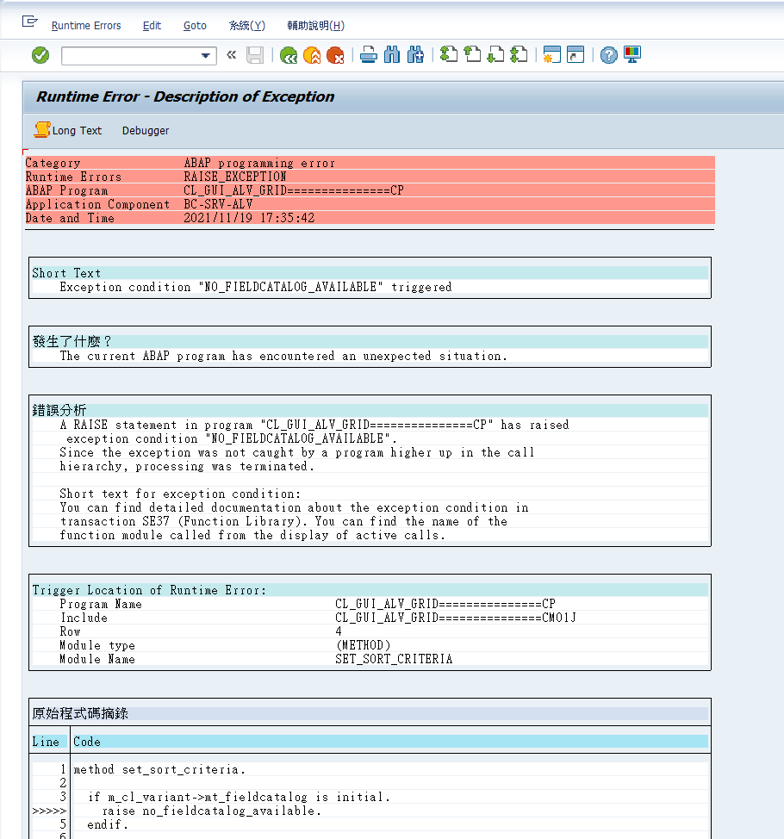
Task: Click the Previous Page icon
Action: point(472,55)
